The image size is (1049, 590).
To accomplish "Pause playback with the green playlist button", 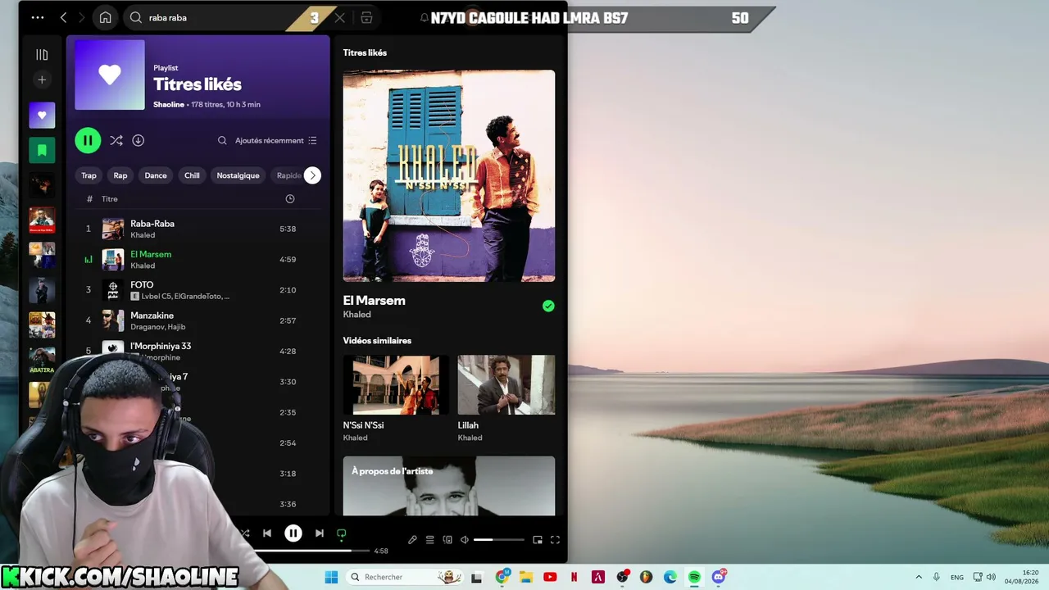I will [88, 140].
